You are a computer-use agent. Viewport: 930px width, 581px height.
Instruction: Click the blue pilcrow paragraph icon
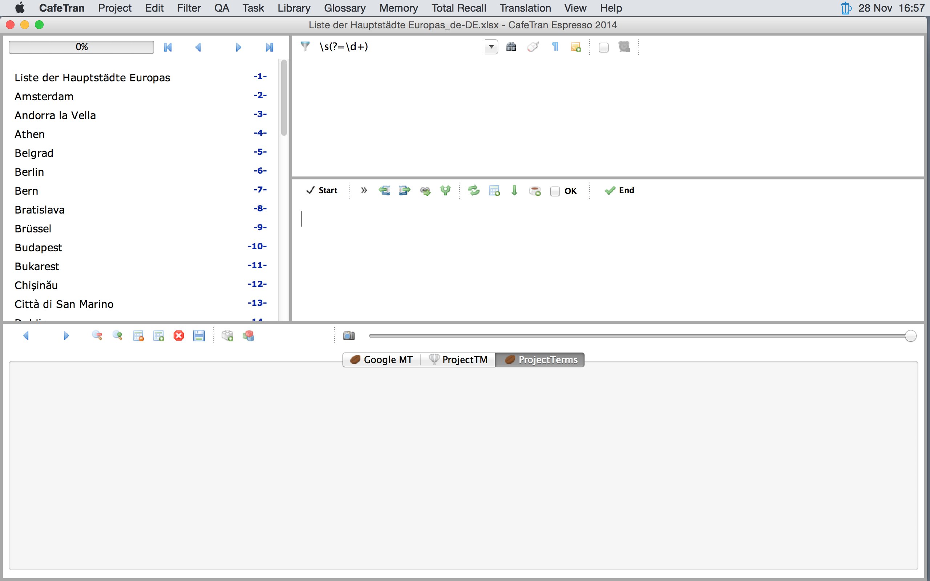click(555, 47)
